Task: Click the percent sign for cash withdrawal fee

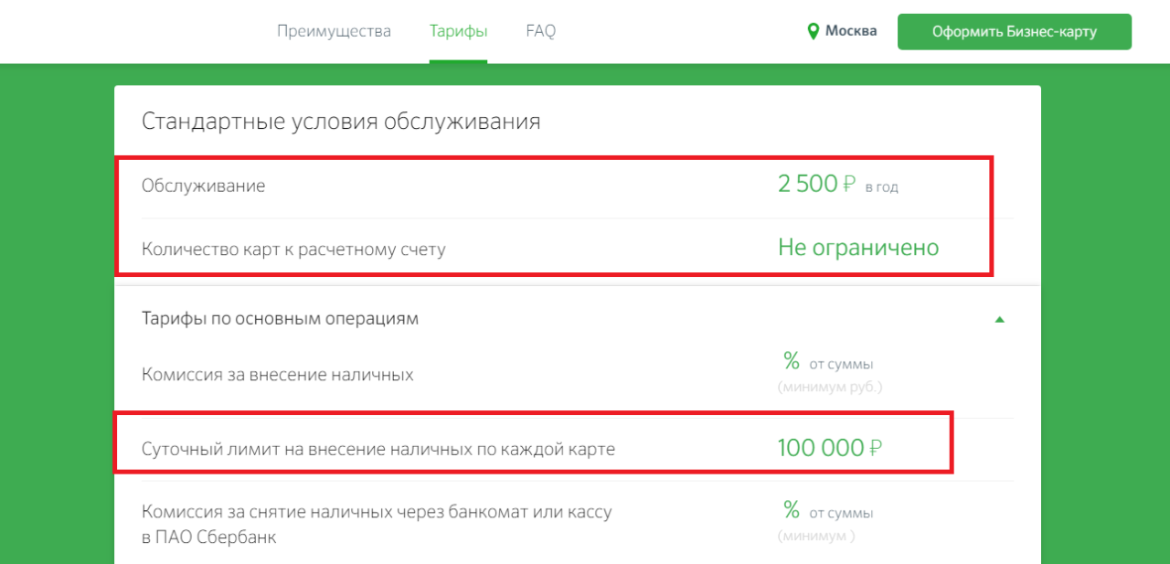Action: (791, 509)
